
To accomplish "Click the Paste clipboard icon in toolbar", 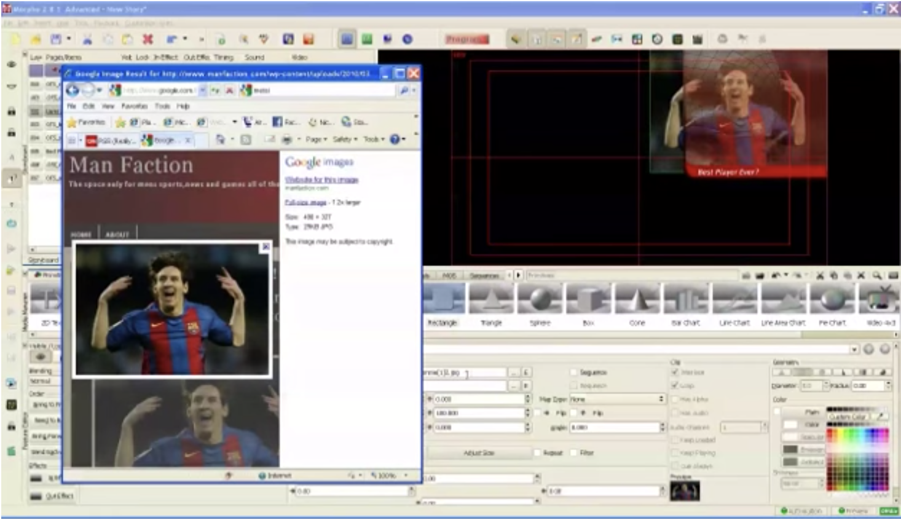I will pos(127,39).
